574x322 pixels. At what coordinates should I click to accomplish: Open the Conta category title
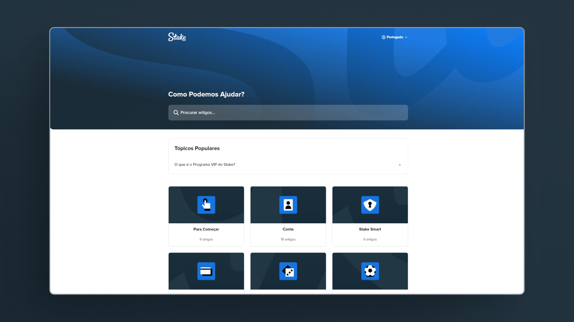(x=288, y=229)
